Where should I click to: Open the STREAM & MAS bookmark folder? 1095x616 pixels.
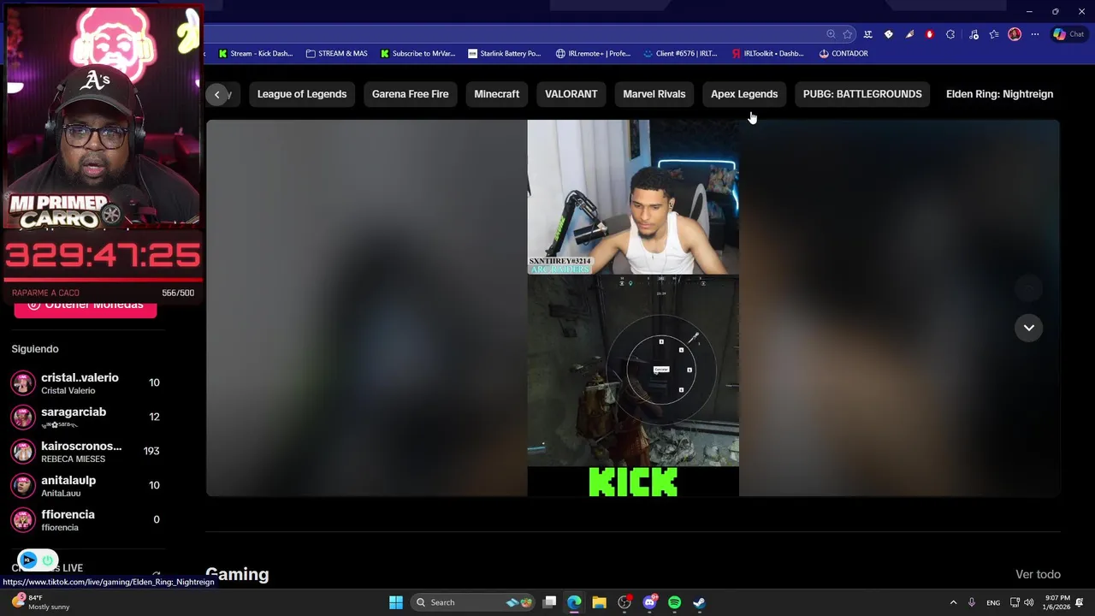(336, 53)
